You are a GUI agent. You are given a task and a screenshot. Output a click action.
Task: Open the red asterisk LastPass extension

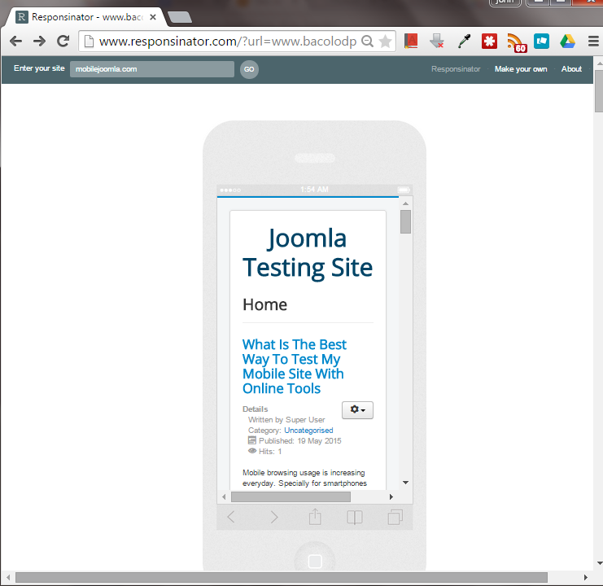[489, 42]
